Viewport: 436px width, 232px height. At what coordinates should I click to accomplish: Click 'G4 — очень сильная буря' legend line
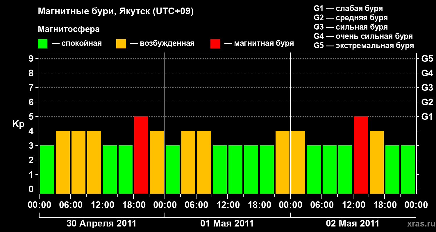(x=363, y=36)
